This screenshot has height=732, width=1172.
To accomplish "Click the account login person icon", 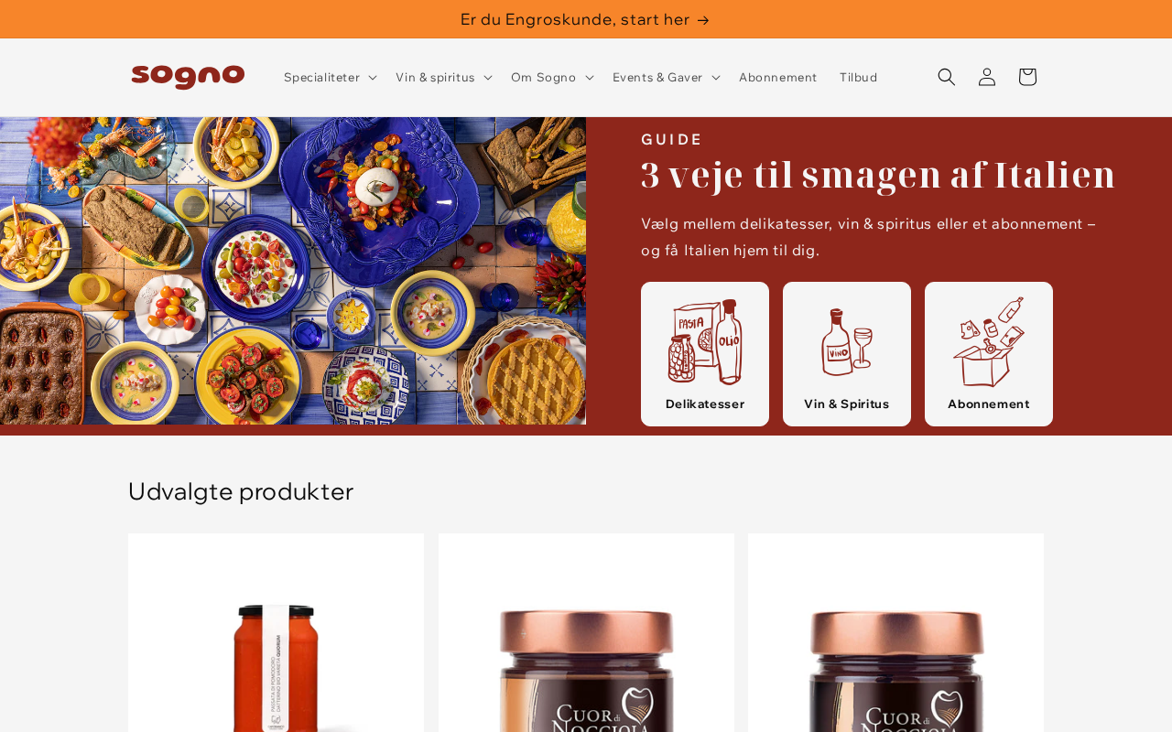I will point(986,77).
